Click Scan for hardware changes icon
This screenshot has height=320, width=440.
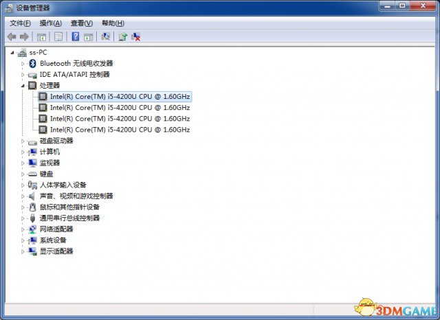[106, 36]
